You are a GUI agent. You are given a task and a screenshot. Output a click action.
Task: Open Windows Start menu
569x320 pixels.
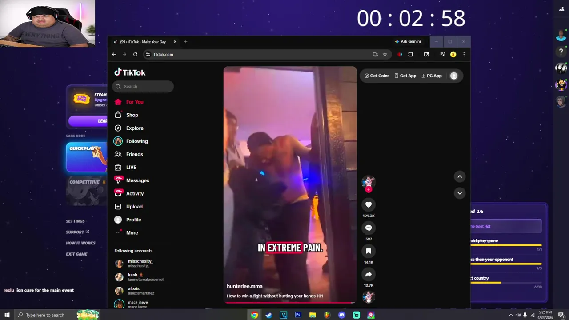click(x=7, y=315)
